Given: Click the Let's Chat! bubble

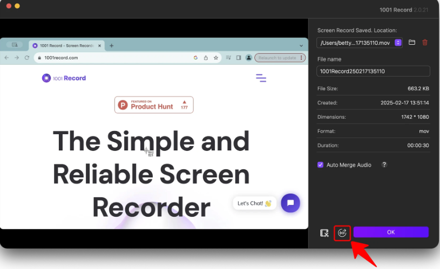Looking at the screenshot, I should 254,203.
